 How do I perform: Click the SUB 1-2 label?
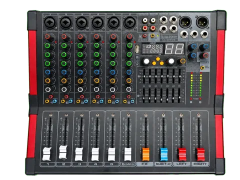163,164
